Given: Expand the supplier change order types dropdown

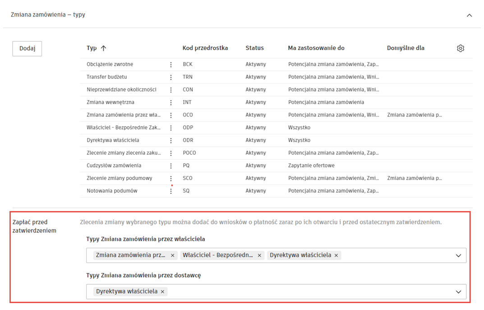Looking at the screenshot, I should (458, 292).
